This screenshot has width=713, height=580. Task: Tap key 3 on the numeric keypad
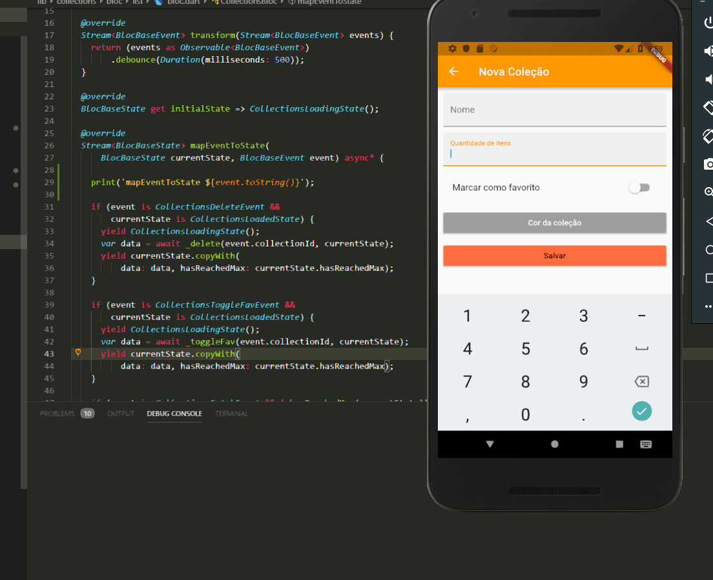click(x=583, y=315)
